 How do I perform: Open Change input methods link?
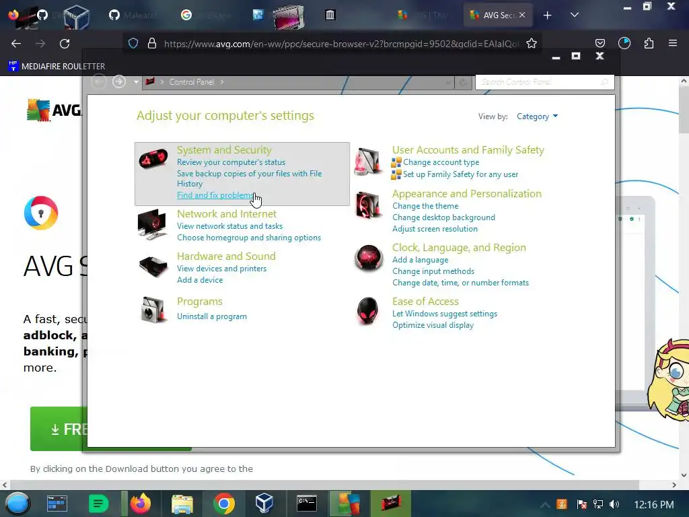tap(433, 272)
